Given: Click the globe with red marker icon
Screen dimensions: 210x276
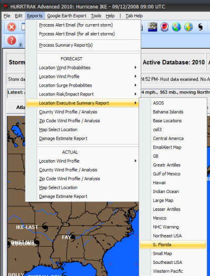Looking at the screenshot, I should coord(176,27).
